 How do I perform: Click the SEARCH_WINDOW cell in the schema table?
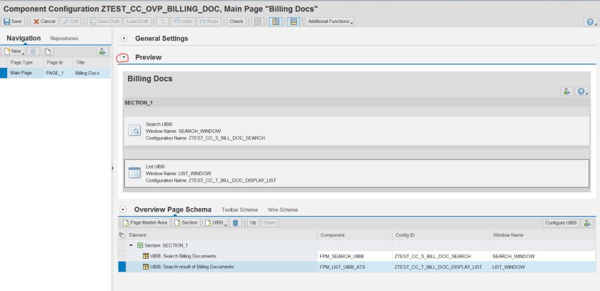543,256
